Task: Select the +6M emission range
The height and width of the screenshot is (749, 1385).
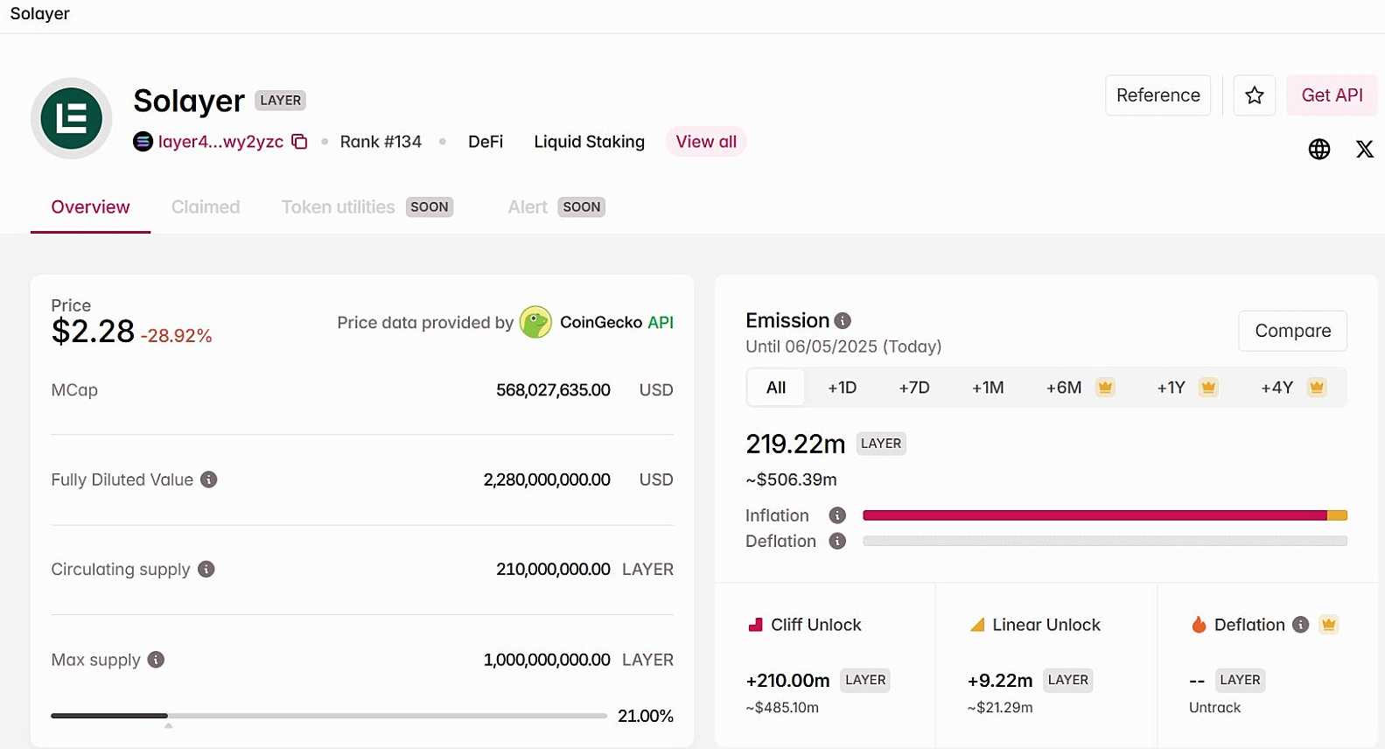Action: click(x=1081, y=388)
